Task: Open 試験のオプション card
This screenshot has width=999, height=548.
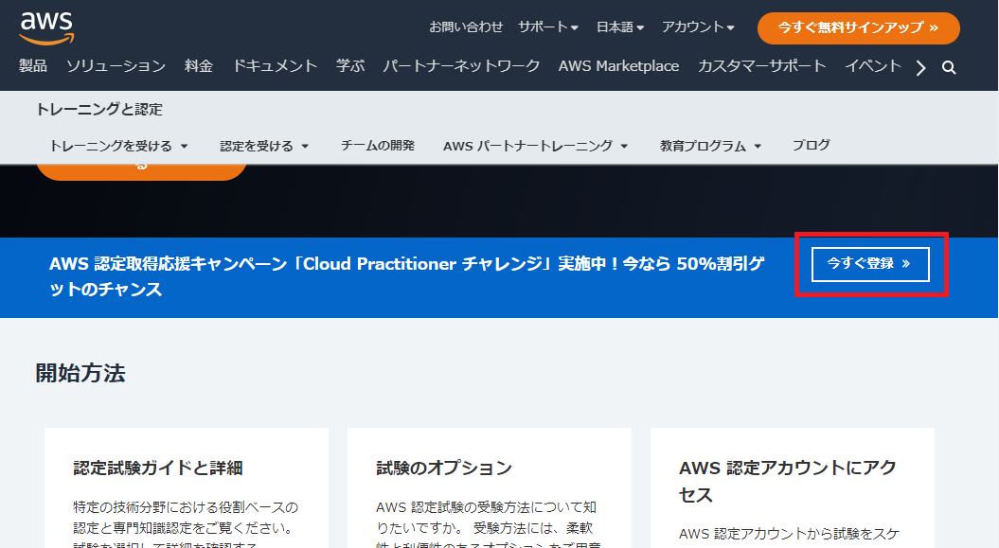Action: [x=490, y=487]
